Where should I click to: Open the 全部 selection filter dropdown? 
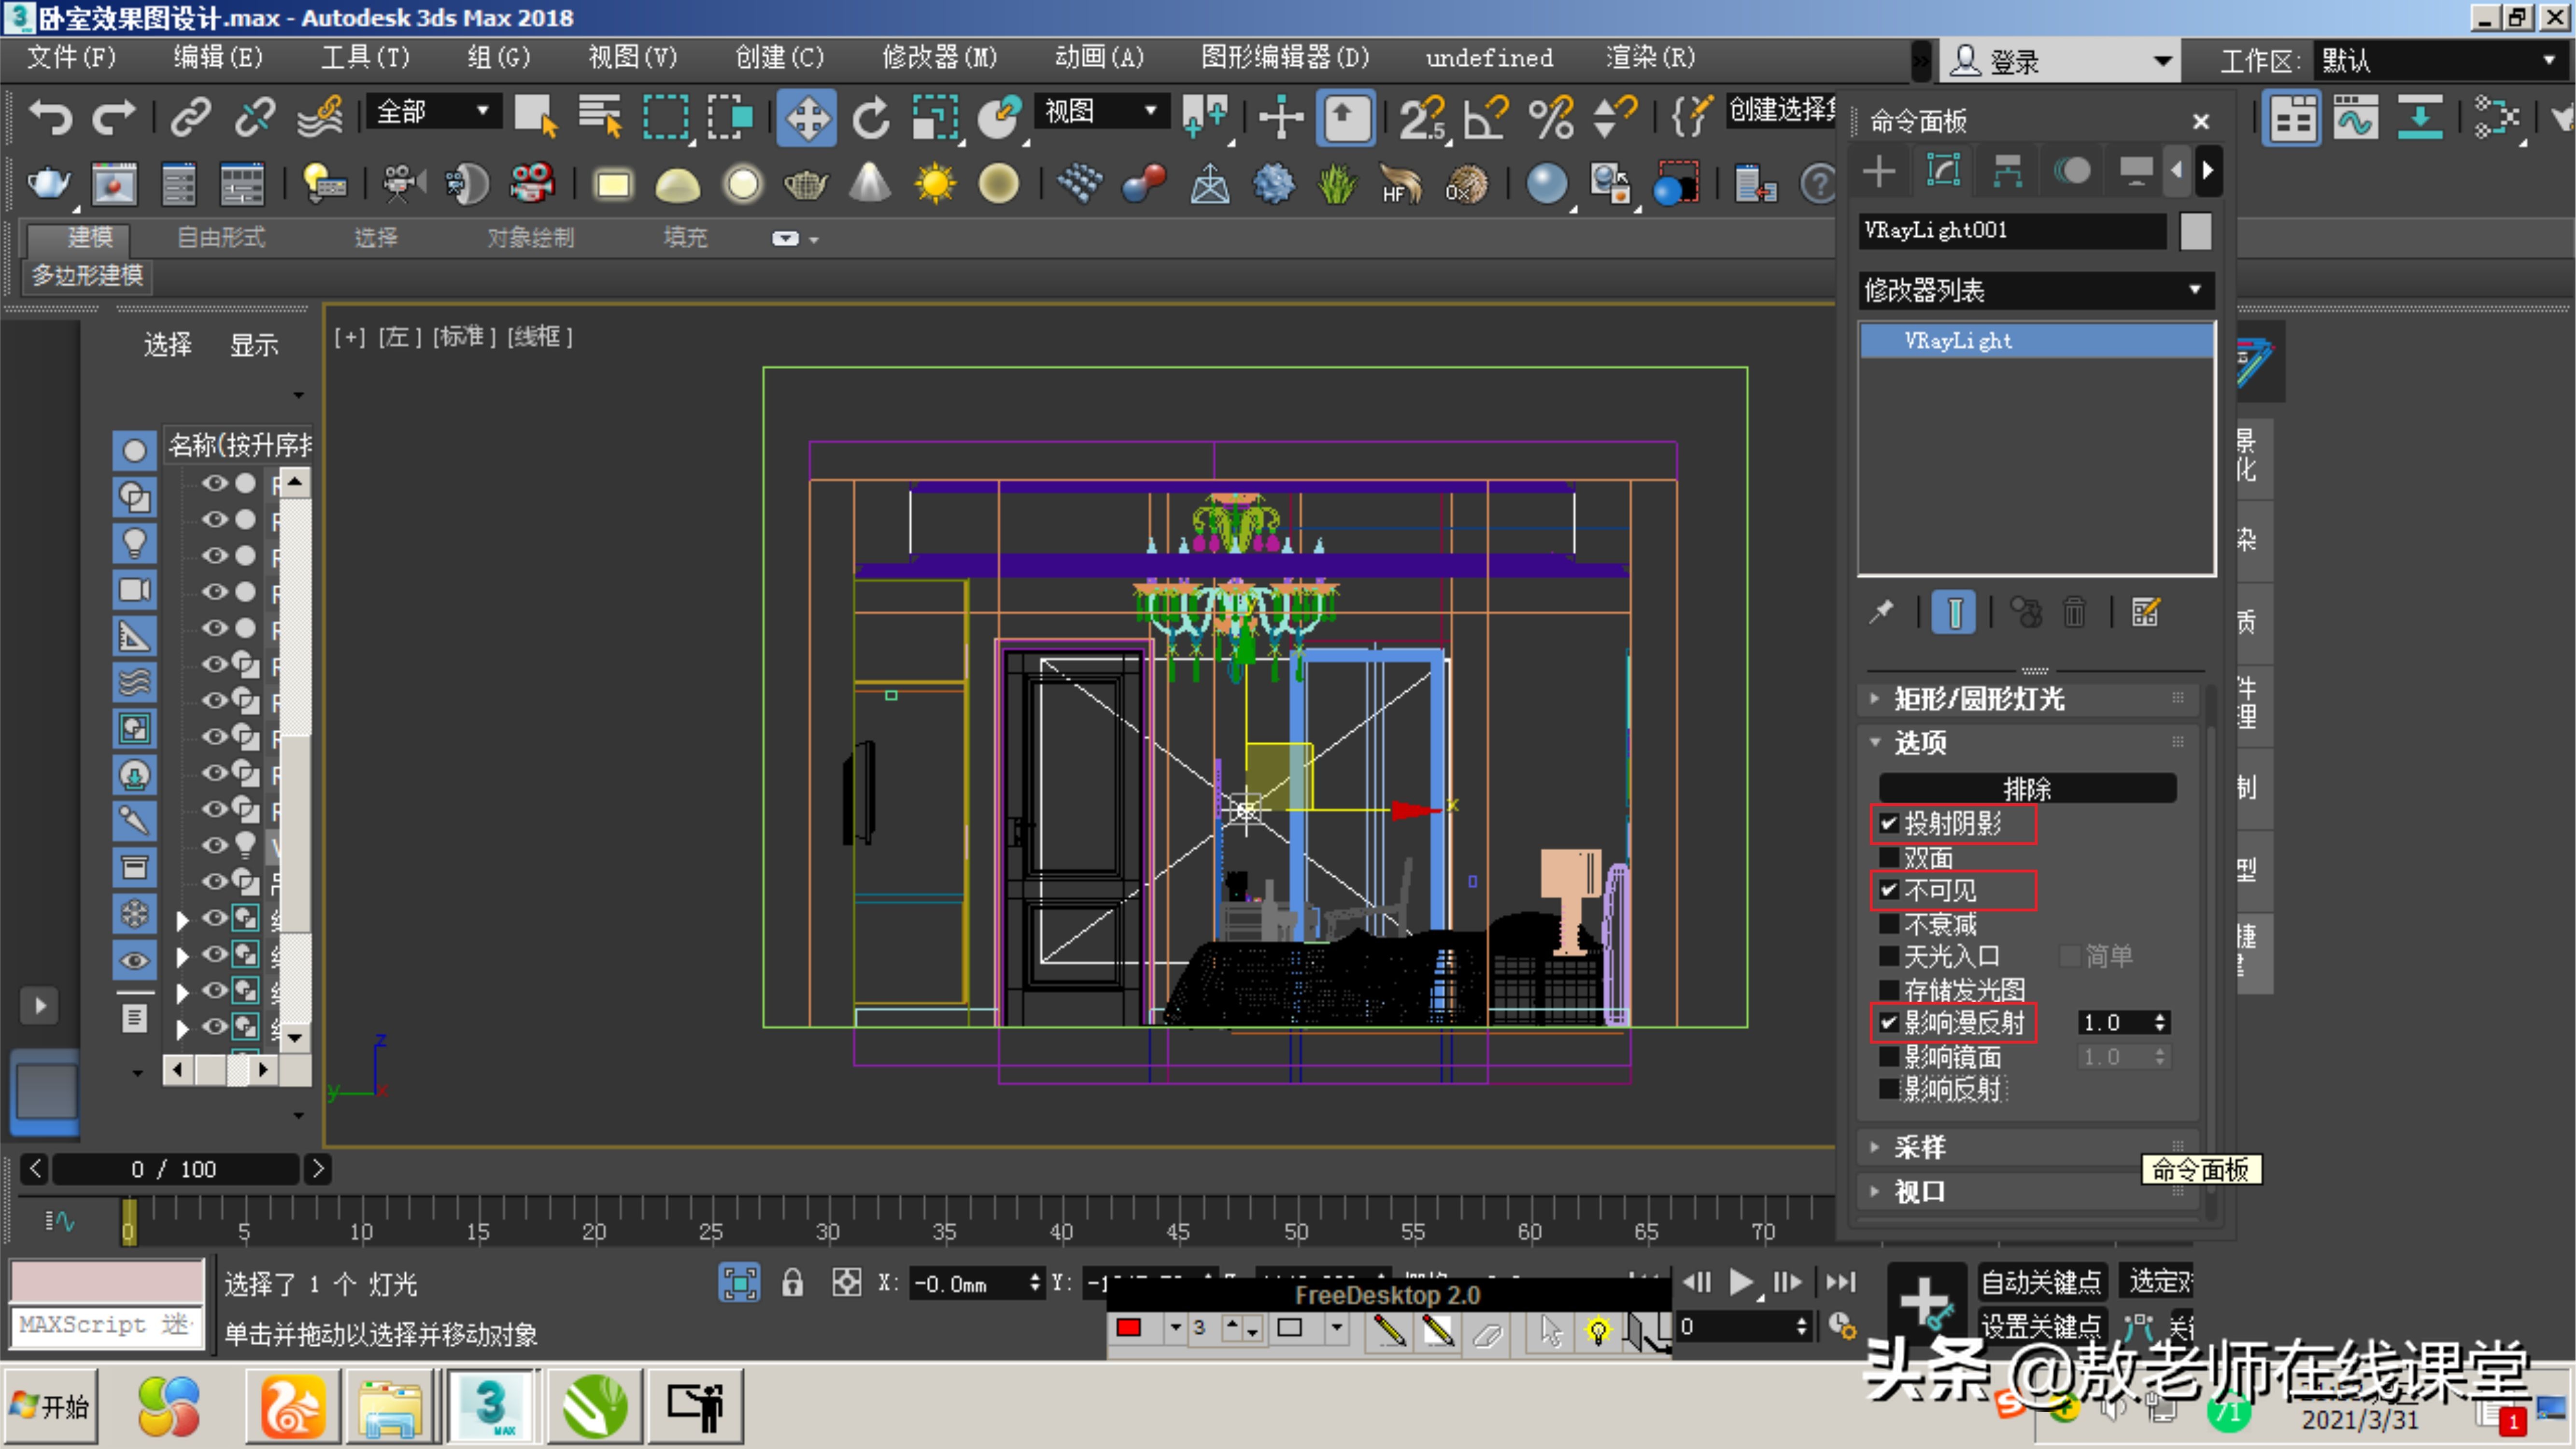click(x=483, y=111)
